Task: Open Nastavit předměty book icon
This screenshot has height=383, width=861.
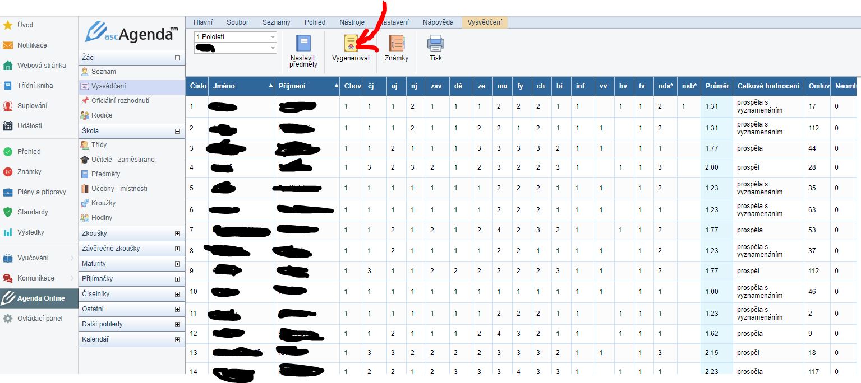Action: click(x=303, y=44)
